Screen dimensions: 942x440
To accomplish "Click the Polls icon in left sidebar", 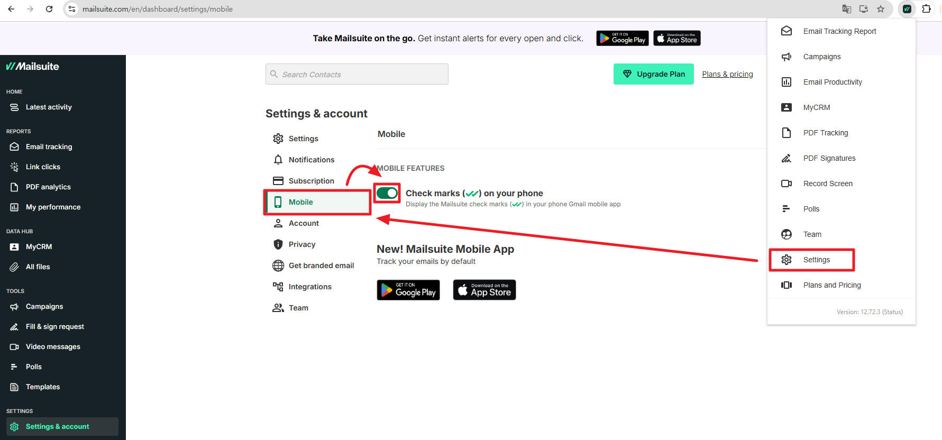I will coord(14,366).
